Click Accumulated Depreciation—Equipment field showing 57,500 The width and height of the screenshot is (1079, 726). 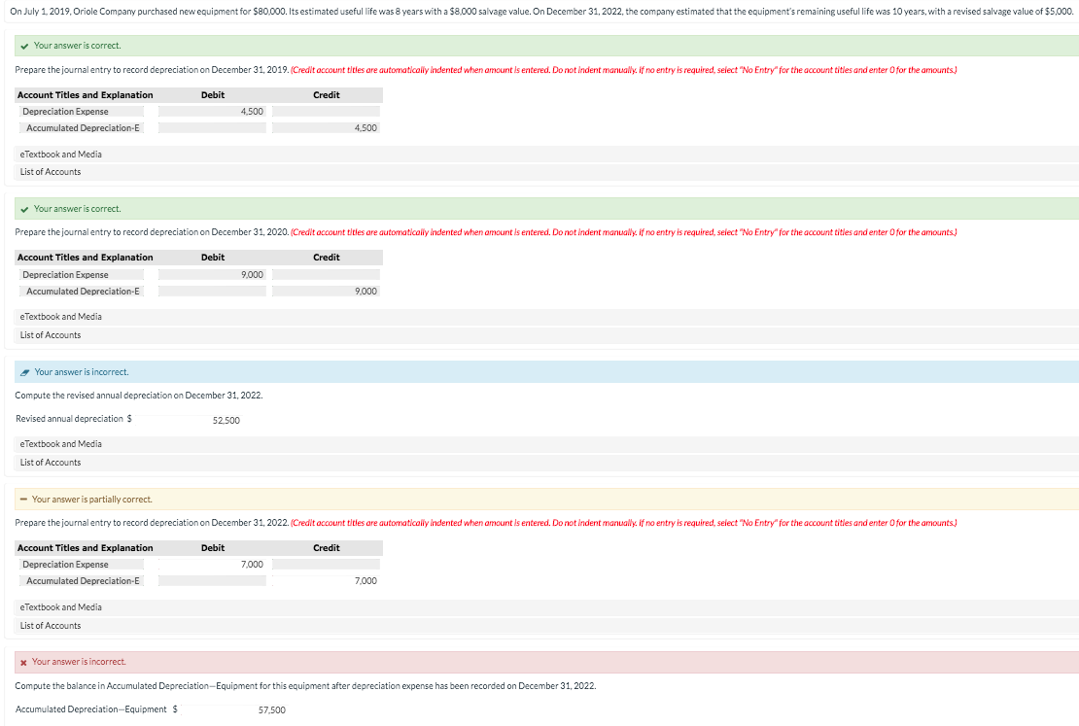pyautogui.click(x=234, y=709)
